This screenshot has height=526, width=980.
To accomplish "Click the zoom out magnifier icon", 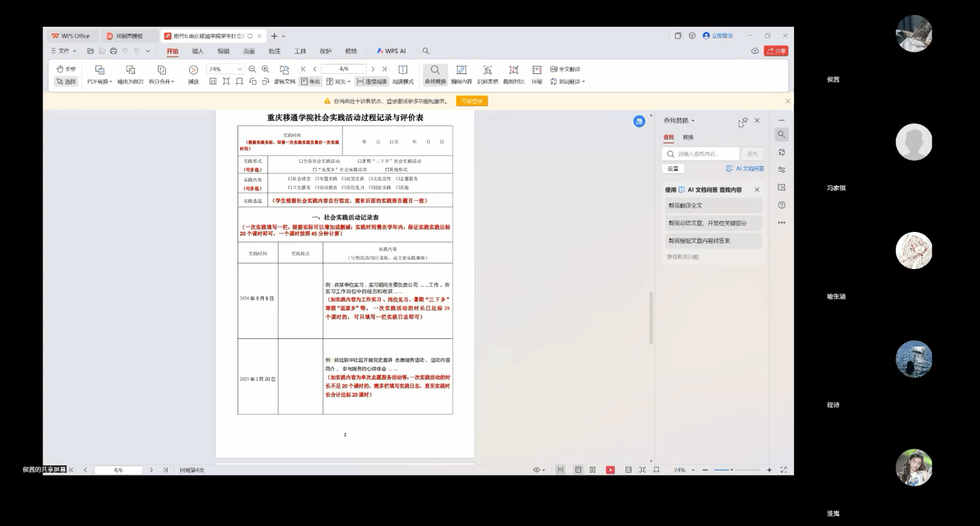I will [252, 69].
